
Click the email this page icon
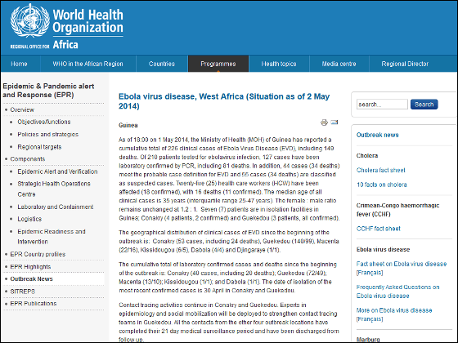pyautogui.click(x=335, y=122)
